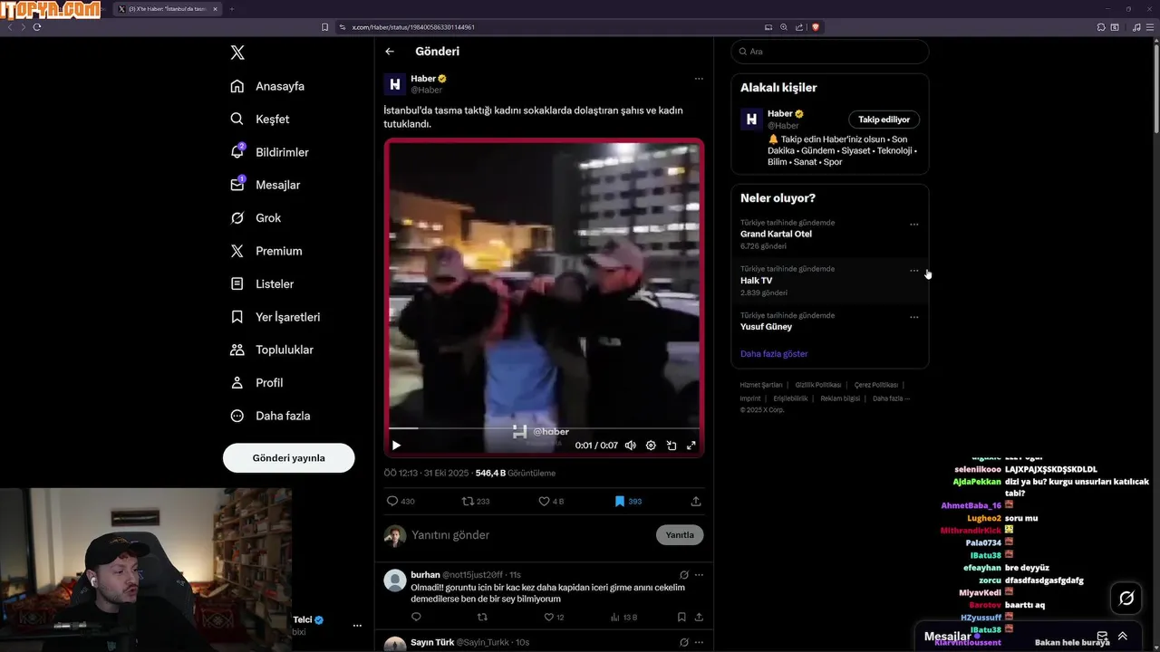The image size is (1160, 652).
Task: Click Daha fazla göster link
Action: (x=774, y=354)
